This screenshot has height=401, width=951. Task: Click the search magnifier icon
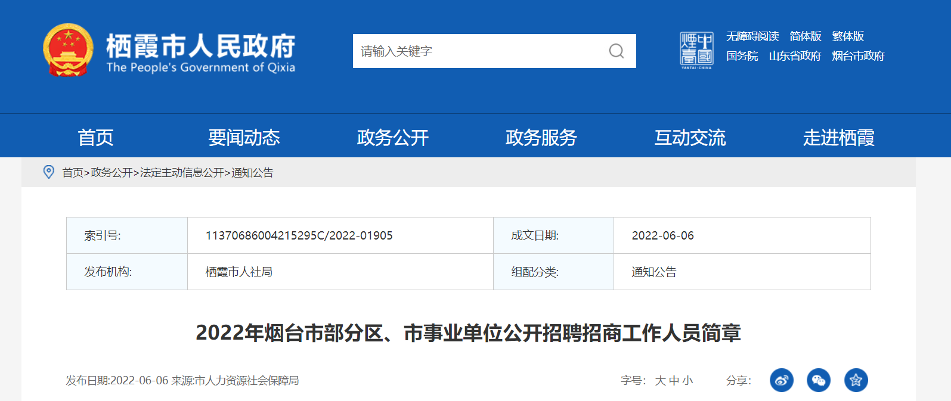617,51
